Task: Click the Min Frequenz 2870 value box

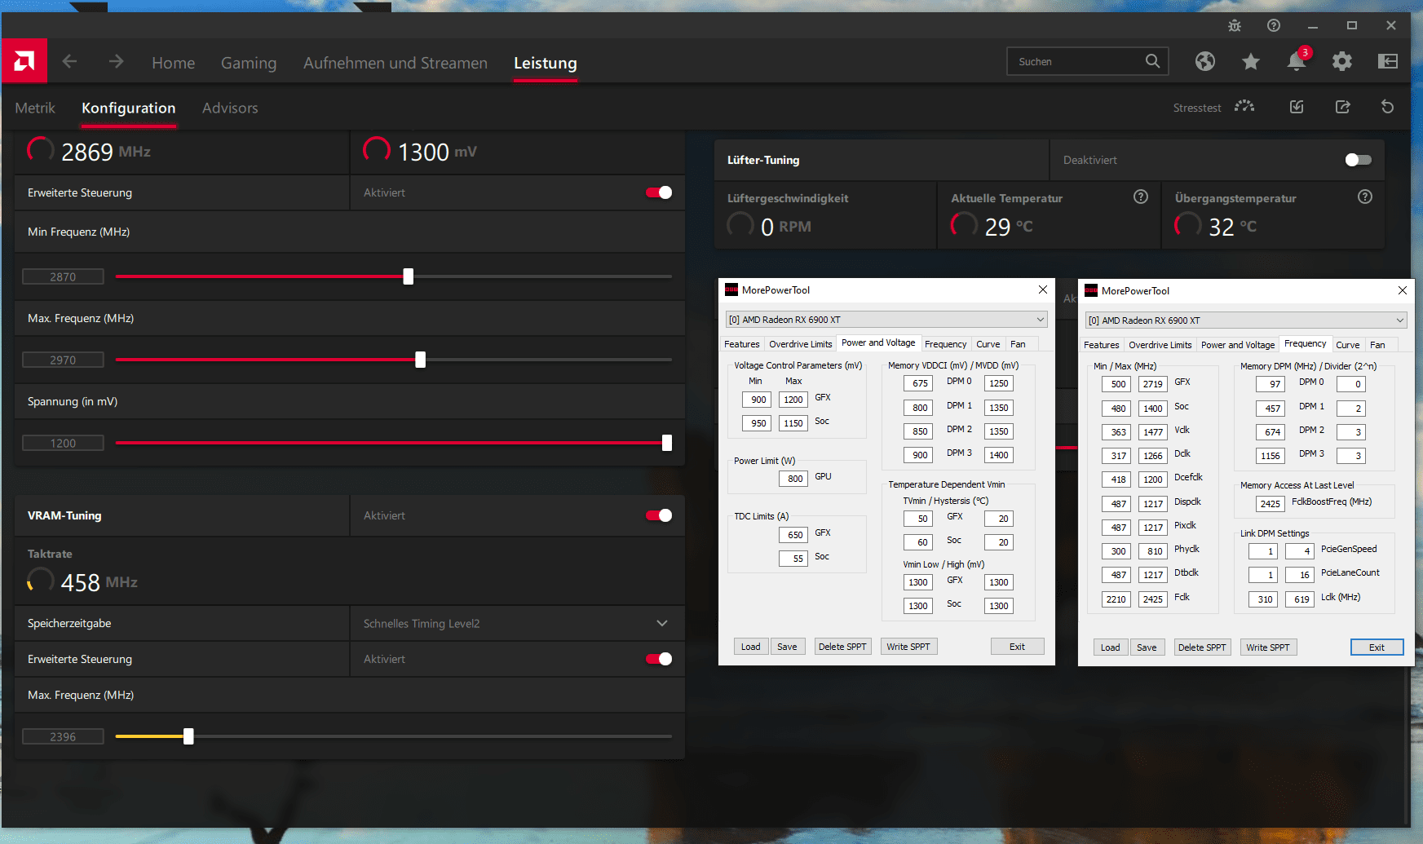Action: pos(63,276)
